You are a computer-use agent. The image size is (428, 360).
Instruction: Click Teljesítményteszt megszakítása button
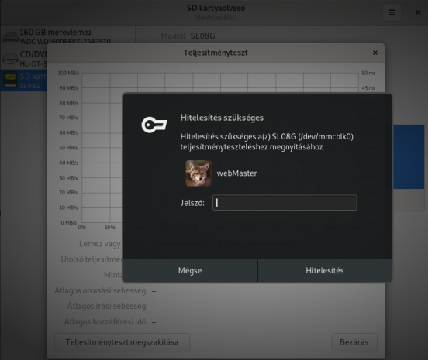pyautogui.click(x=122, y=342)
